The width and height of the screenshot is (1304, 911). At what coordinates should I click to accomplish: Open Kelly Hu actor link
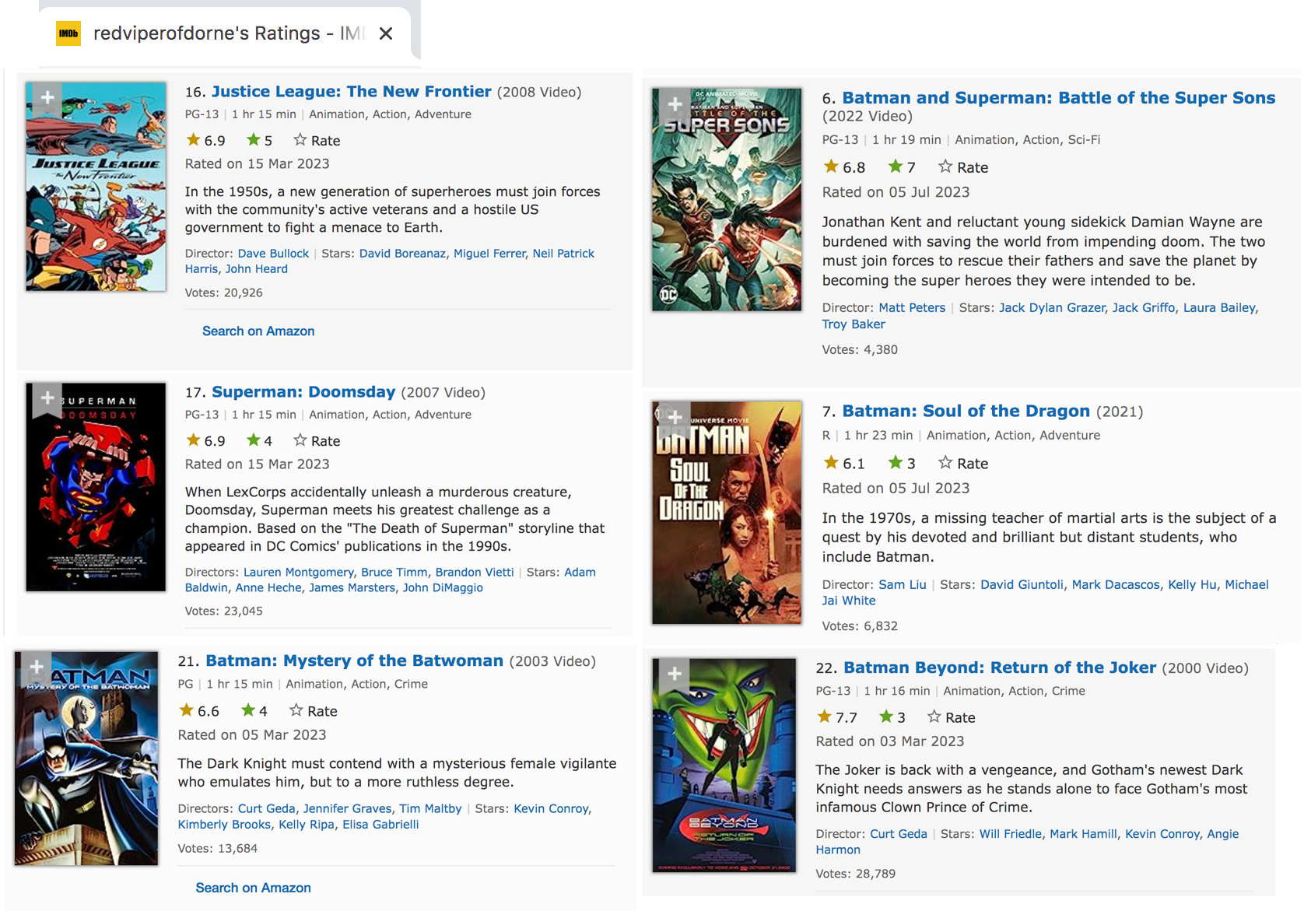point(1192,585)
